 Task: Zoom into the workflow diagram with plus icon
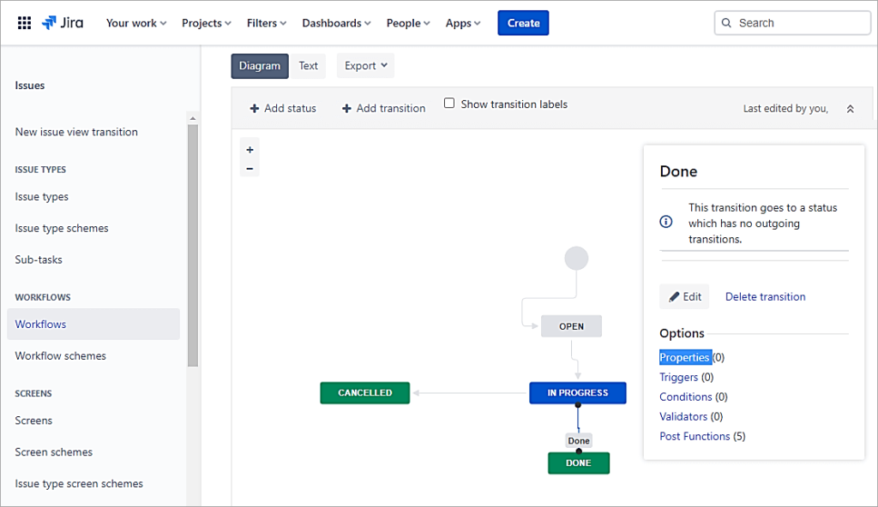(250, 148)
